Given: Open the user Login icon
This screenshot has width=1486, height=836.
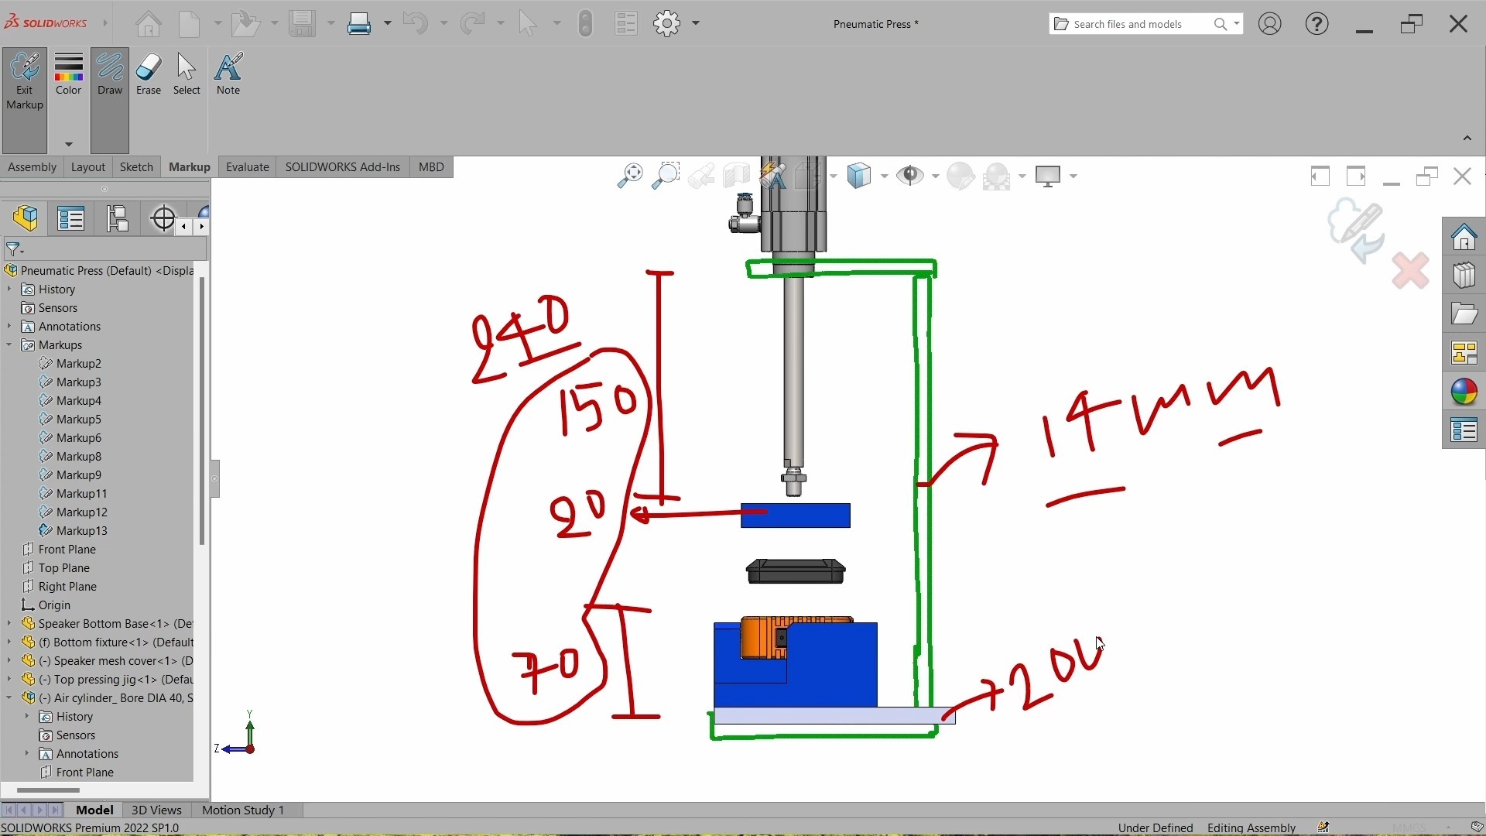Looking at the screenshot, I should coord(1270,24).
